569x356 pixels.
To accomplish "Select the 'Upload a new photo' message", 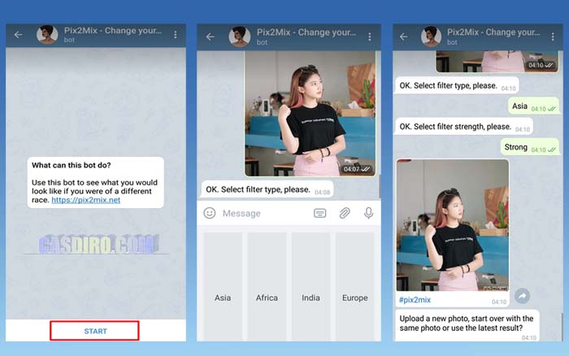I will click(467, 325).
